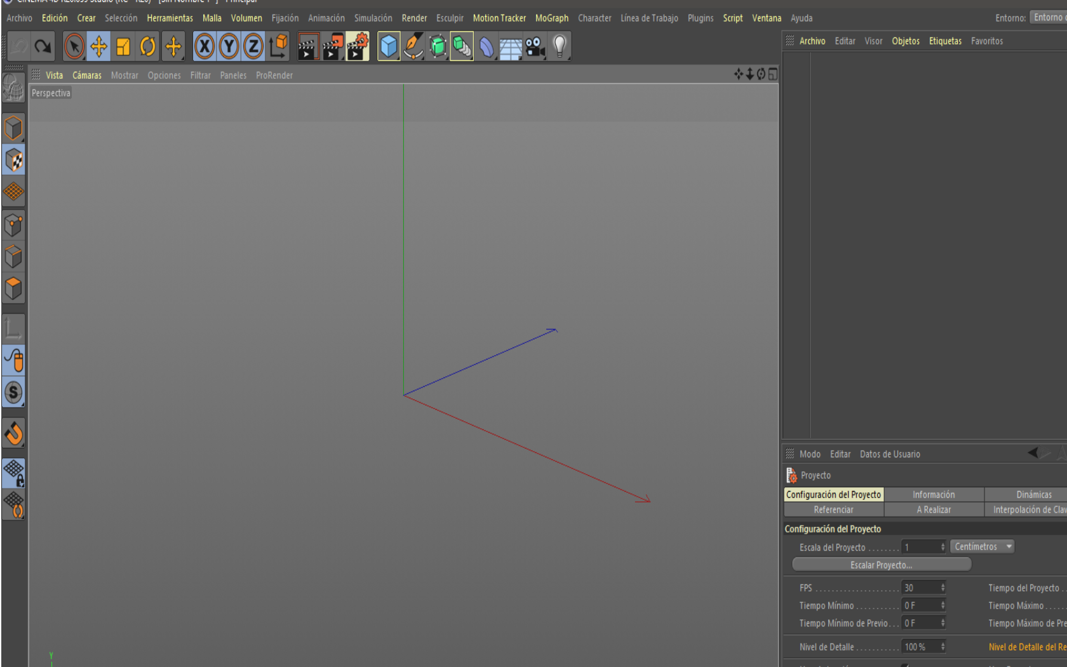The image size is (1067, 667).
Task: Toggle Locked Workplane icon
Action: click(x=13, y=474)
